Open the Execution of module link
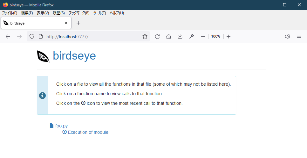 (88, 132)
